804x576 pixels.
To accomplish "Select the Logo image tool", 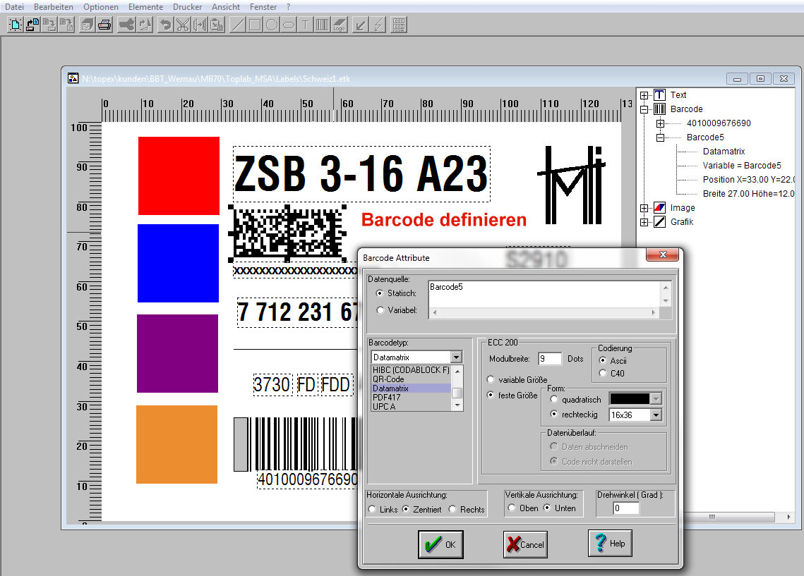I will 340,25.
